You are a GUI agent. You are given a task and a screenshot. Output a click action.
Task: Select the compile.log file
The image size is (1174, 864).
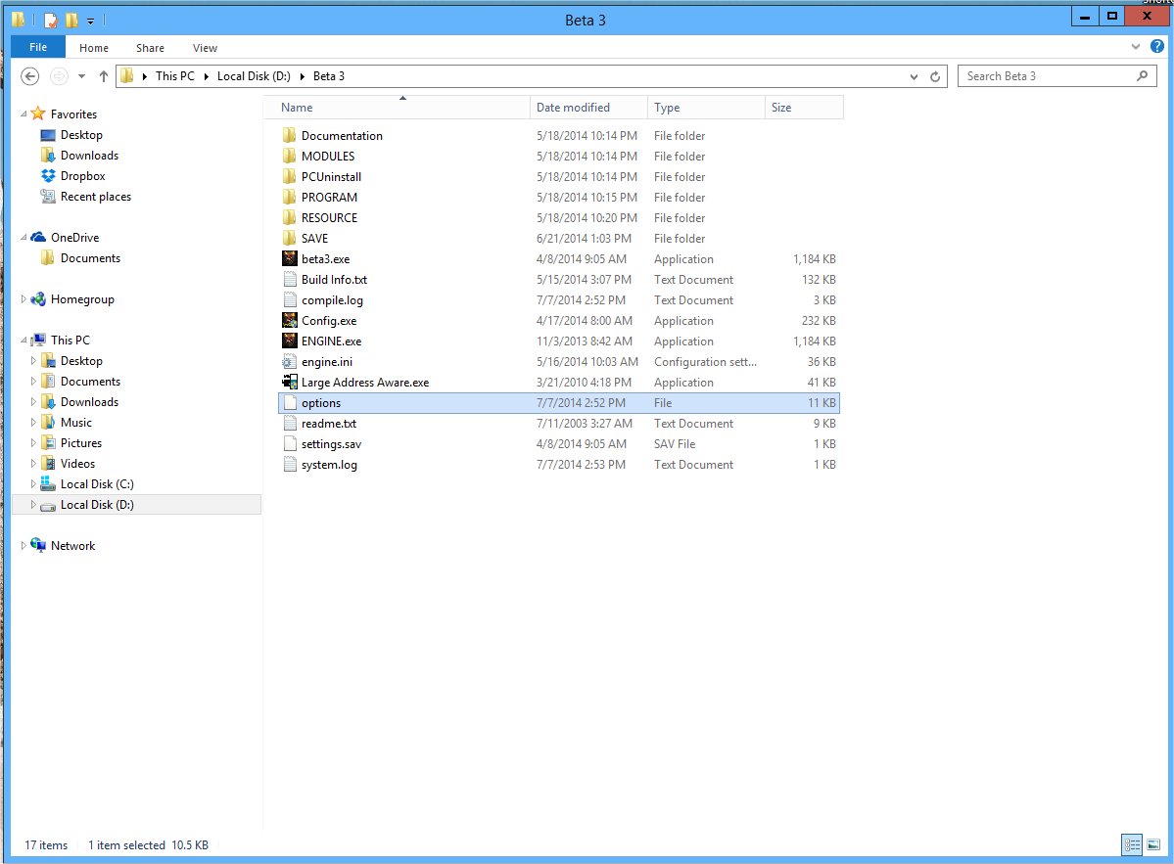coord(558,300)
